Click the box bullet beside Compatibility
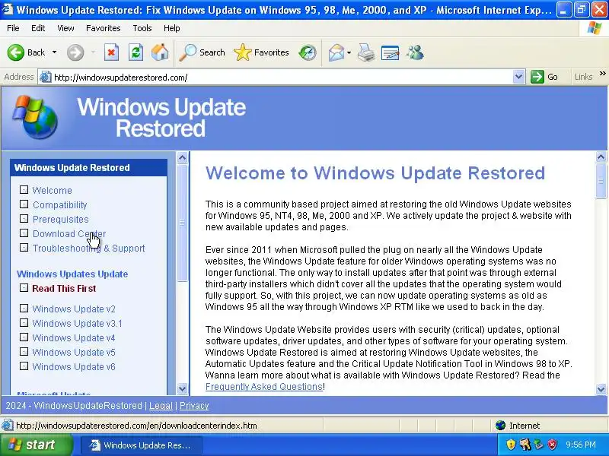The width and height of the screenshot is (609, 456). pos(24,204)
